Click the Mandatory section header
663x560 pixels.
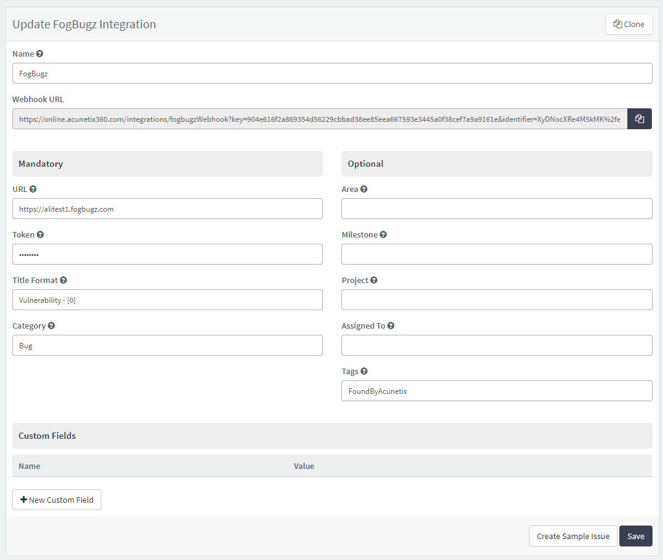tap(167, 164)
